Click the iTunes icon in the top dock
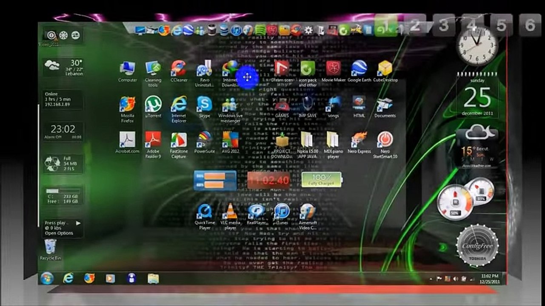This screenshot has height=306, width=545. [236, 30]
